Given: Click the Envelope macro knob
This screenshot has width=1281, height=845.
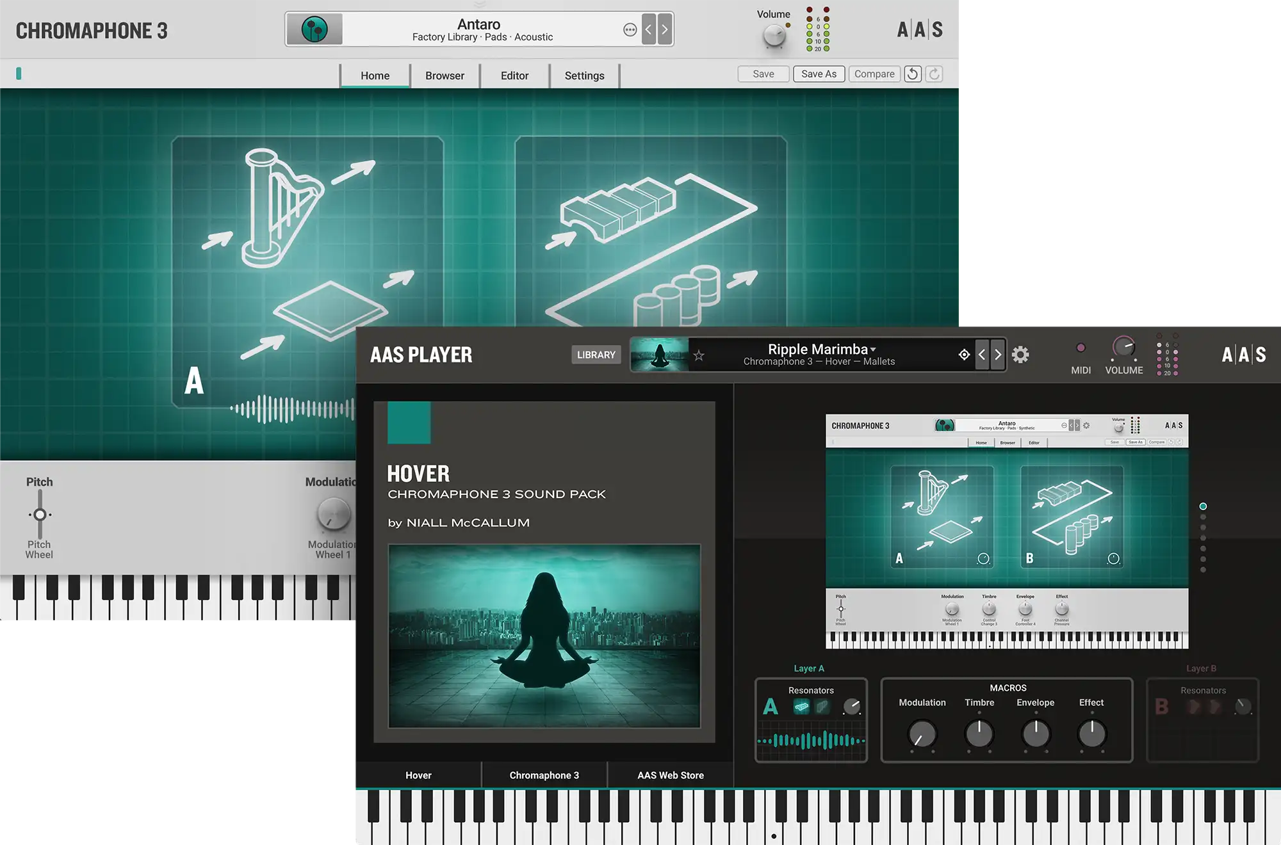Looking at the screenshot, I should click(x=1036, y=734).
